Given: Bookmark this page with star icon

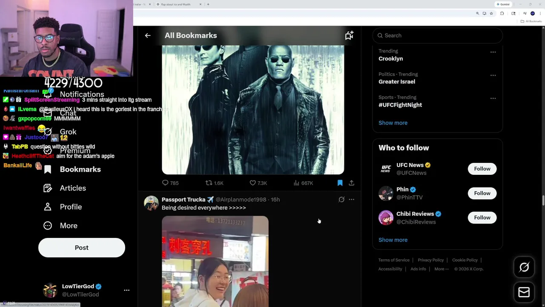Looking at the screenshot, I should click(x=491, y=14).
